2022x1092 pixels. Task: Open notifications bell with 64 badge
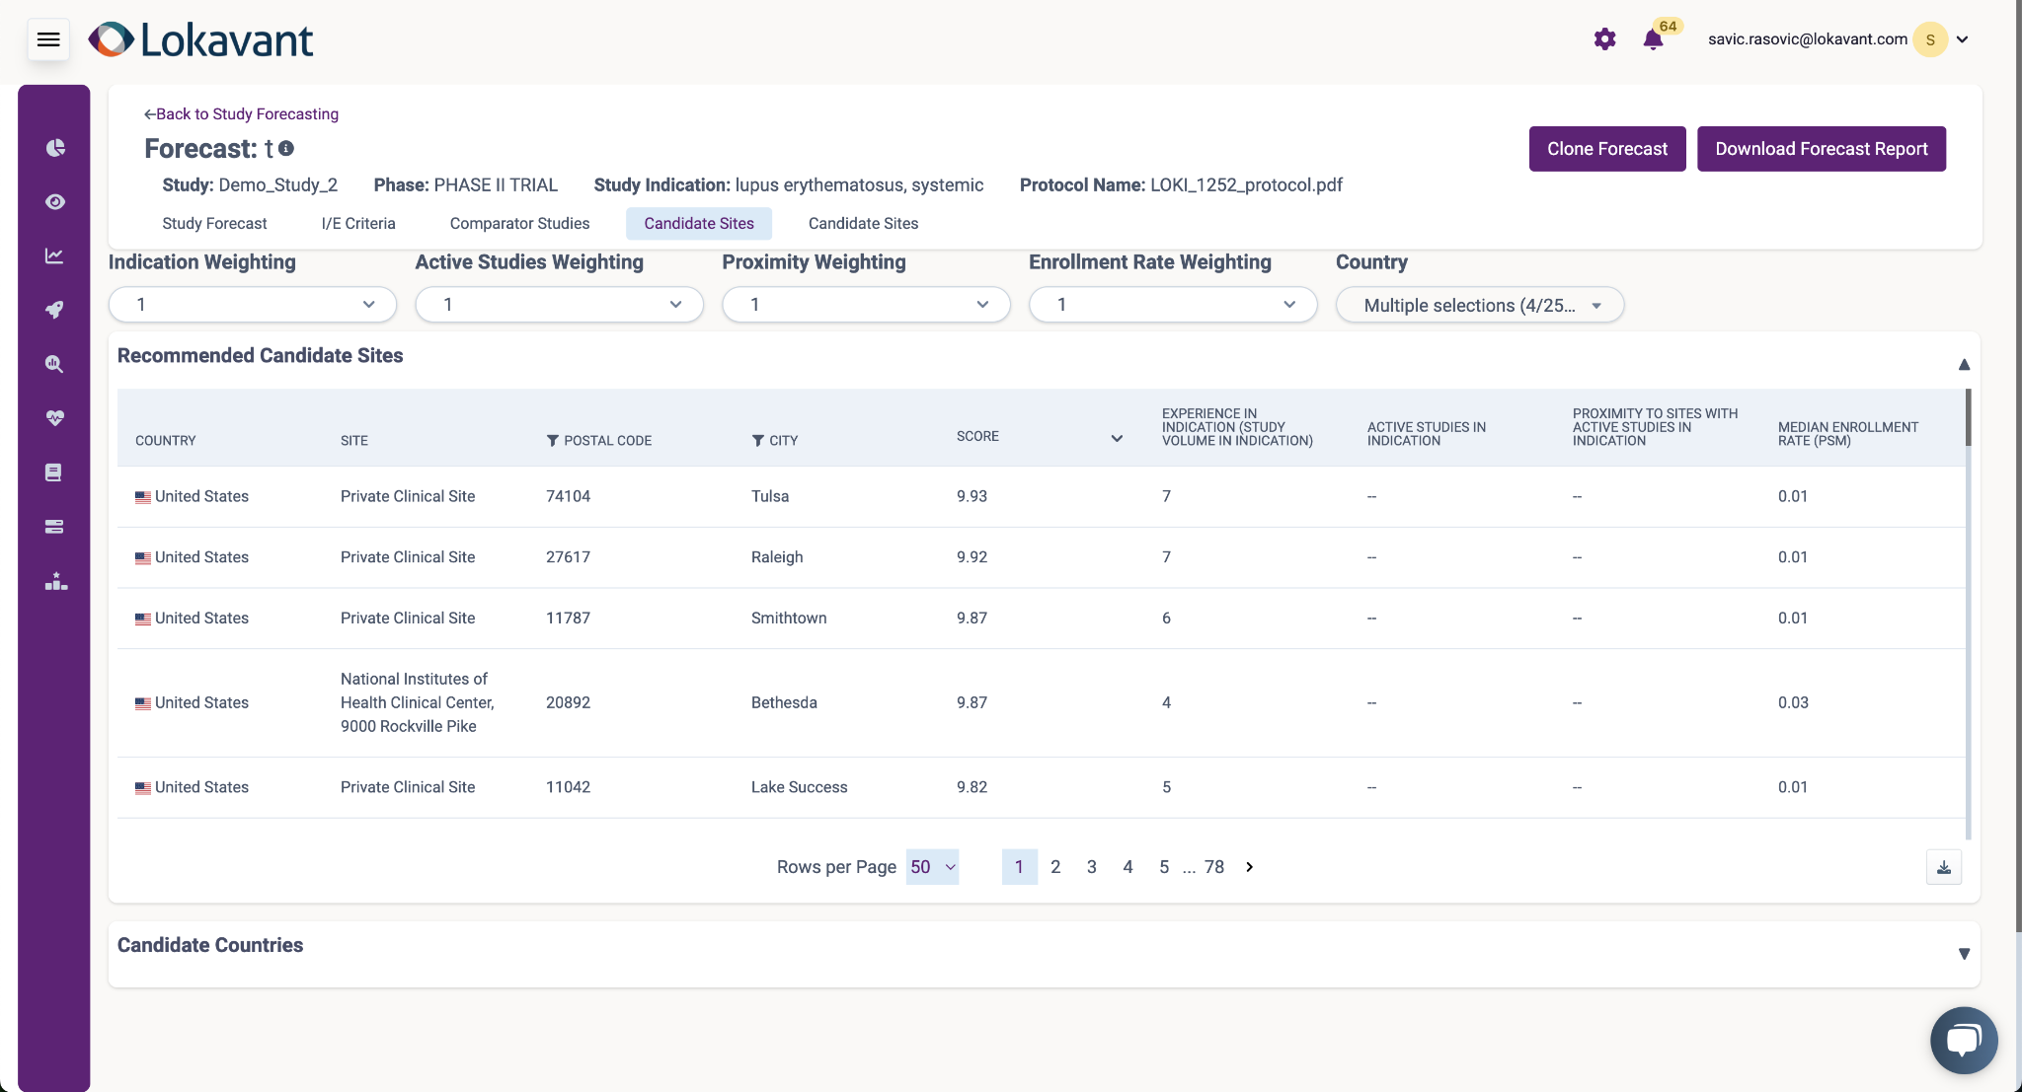(1653, 39)
